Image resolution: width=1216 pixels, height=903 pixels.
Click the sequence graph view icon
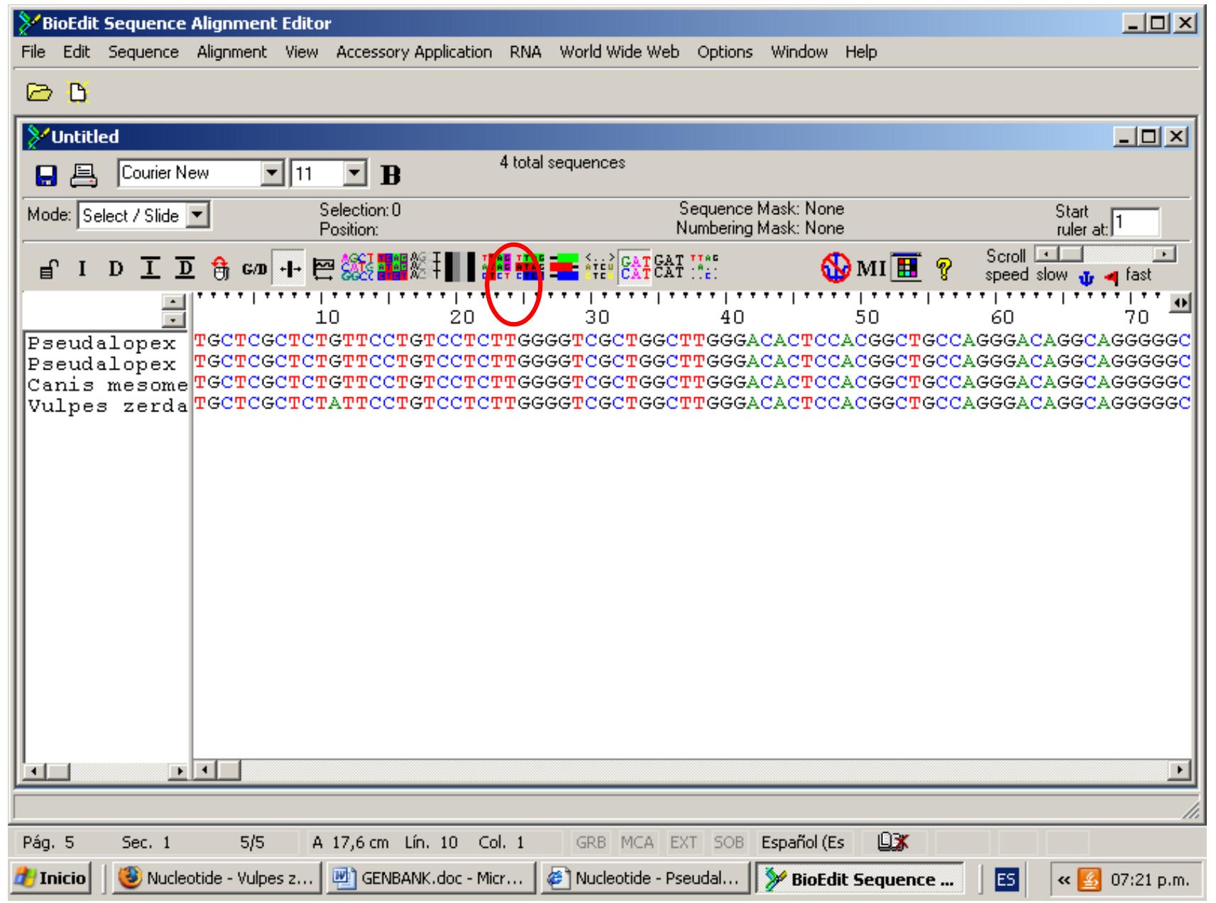pos(324,270)
